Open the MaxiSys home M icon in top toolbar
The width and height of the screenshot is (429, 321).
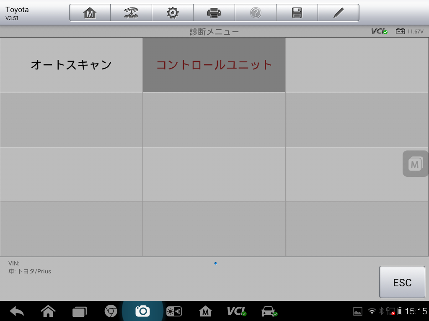pos(90,13)
